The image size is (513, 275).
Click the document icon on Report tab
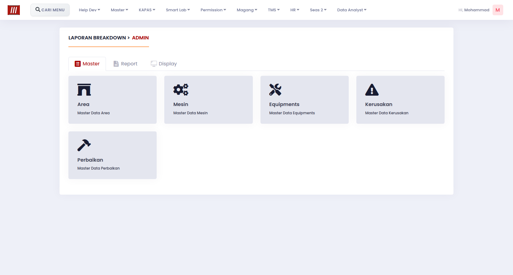tap(116, 64)
